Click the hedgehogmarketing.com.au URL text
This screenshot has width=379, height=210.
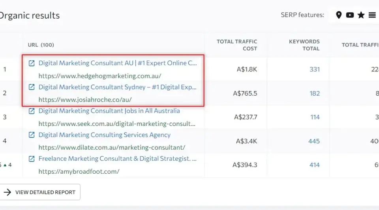pos(99,76)
